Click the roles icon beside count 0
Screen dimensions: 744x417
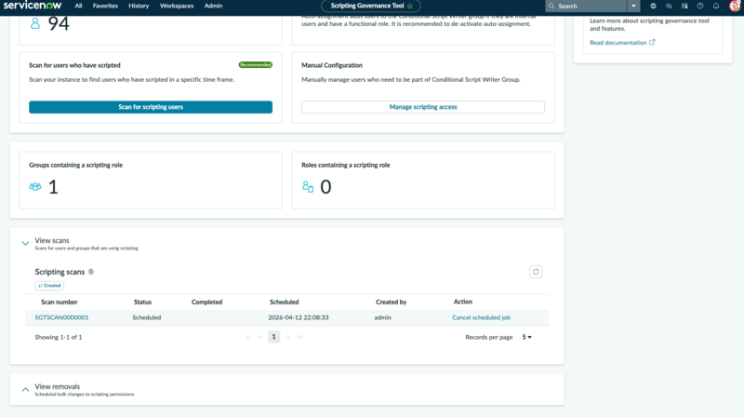click(x=308, y=187)
